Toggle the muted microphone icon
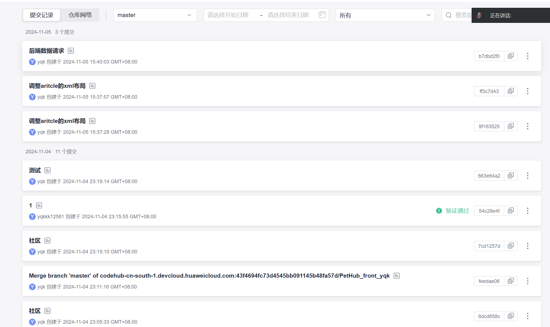 479,15
